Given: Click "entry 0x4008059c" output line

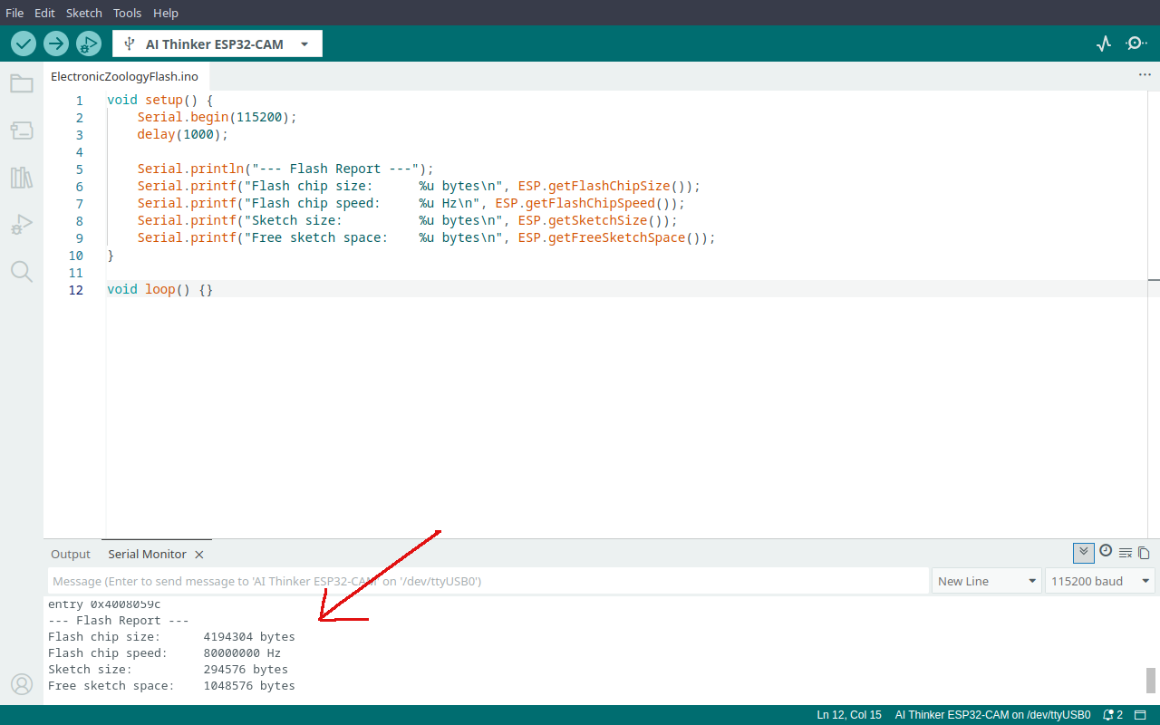Looking at the screenshot, I should 104,604.
